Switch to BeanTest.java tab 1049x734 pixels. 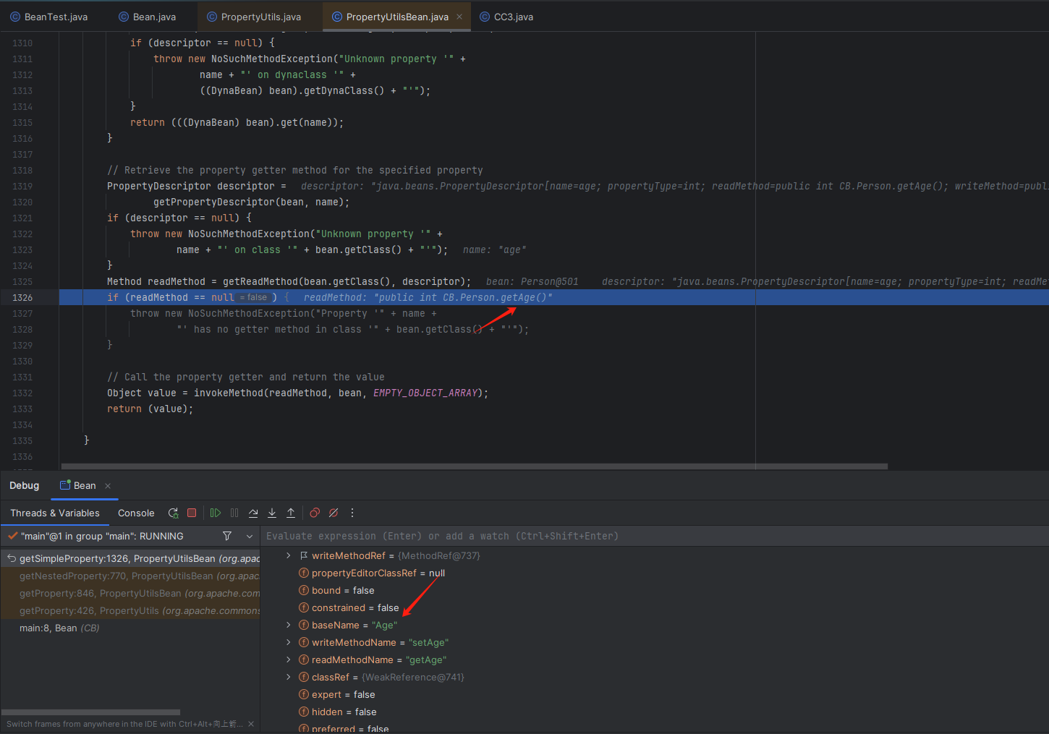coord(49,17)
